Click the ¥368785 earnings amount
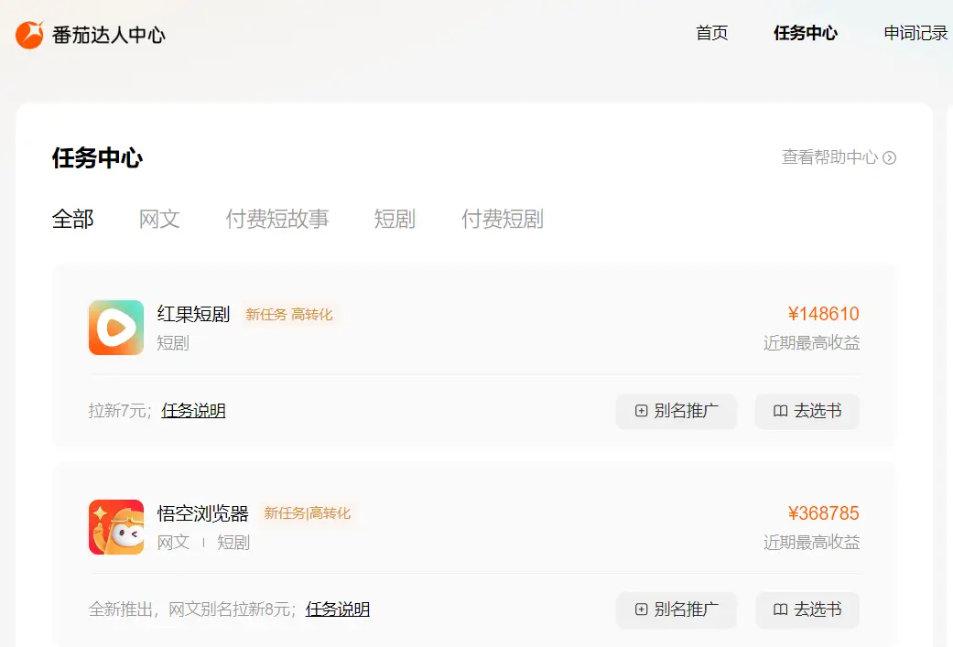The height and width of the screenshot is (647, 953). coord(824,512)
